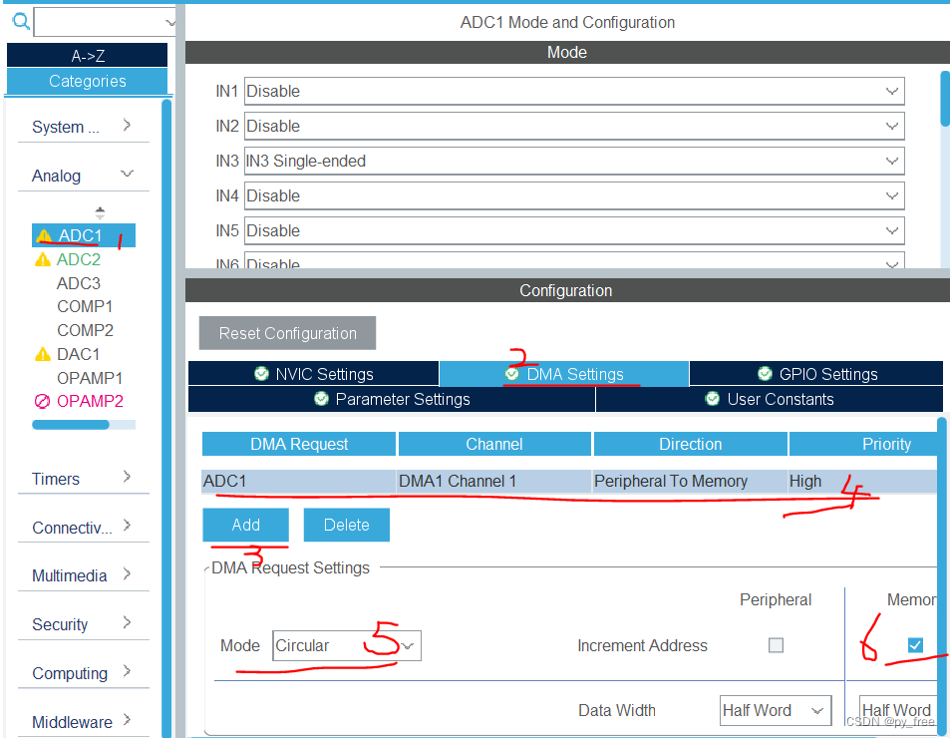The width and height of the screenshot is (950, 738).
Task: Click the green check on Parameter Settings tab
Action: point(321,399)
